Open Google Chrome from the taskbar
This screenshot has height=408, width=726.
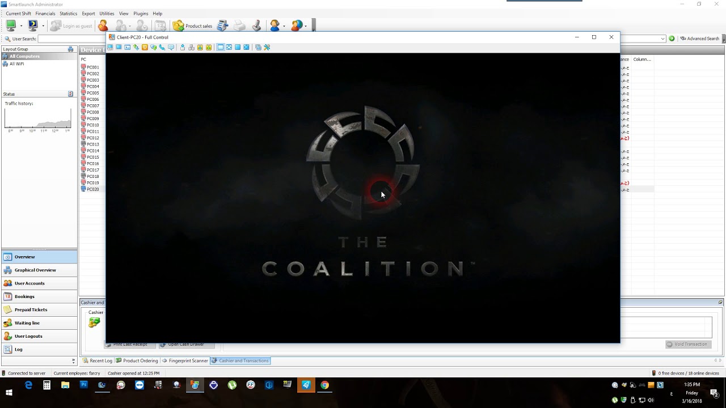click(324, 385)
